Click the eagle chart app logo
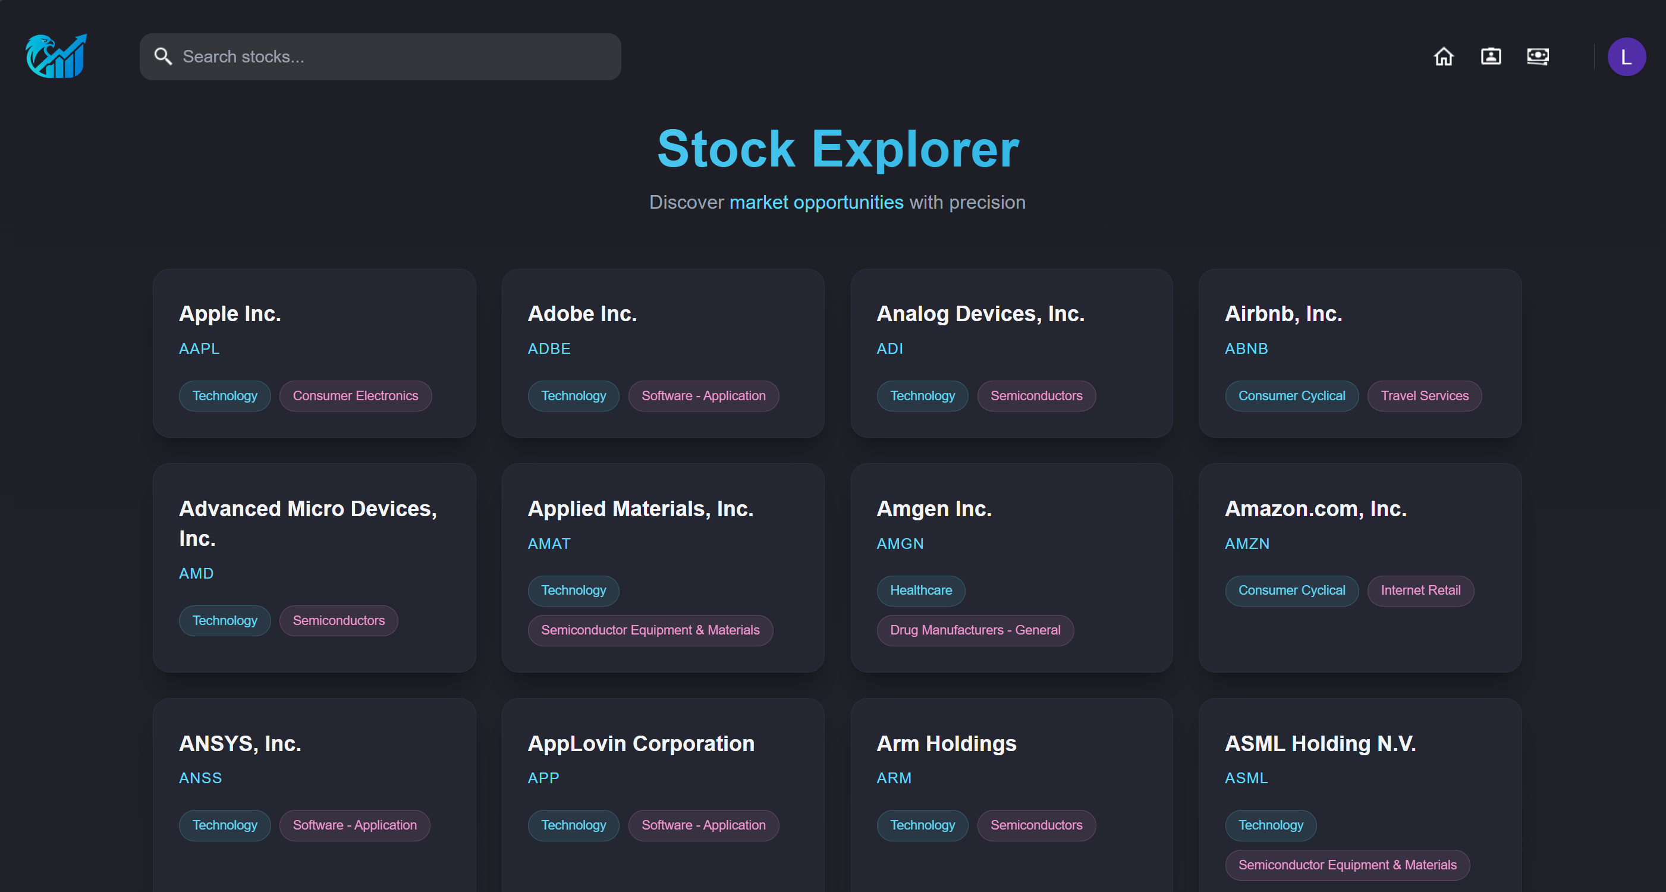This screenshot has width=1666, height=892. tap(56, 56)
